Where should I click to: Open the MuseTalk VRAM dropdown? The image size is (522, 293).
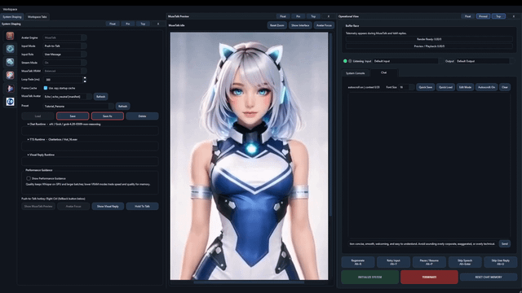[65, 71]
